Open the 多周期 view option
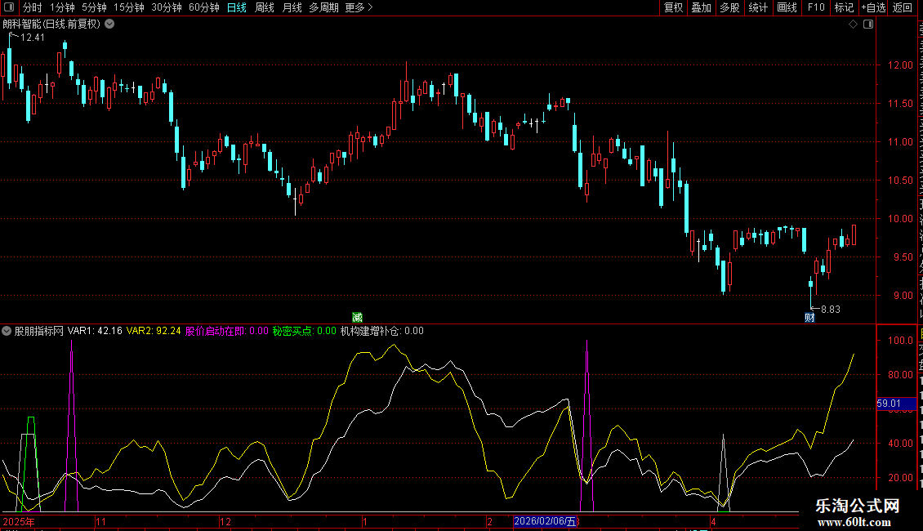The width and height of the screenshot is (923, 531). [323, 7]
